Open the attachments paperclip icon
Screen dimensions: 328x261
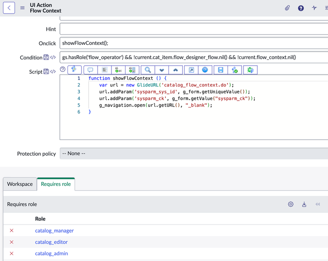point(287,8)
